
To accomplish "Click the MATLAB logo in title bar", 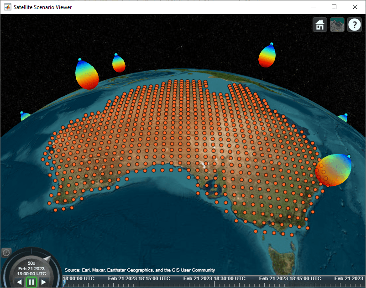I will [x=8, y=7].
